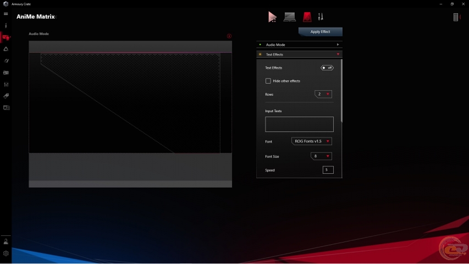Expand the Audio Mode section arrow

point(338,45)
